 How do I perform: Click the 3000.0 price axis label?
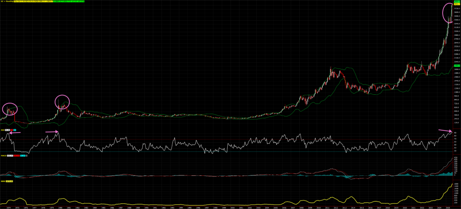(457, 31)
